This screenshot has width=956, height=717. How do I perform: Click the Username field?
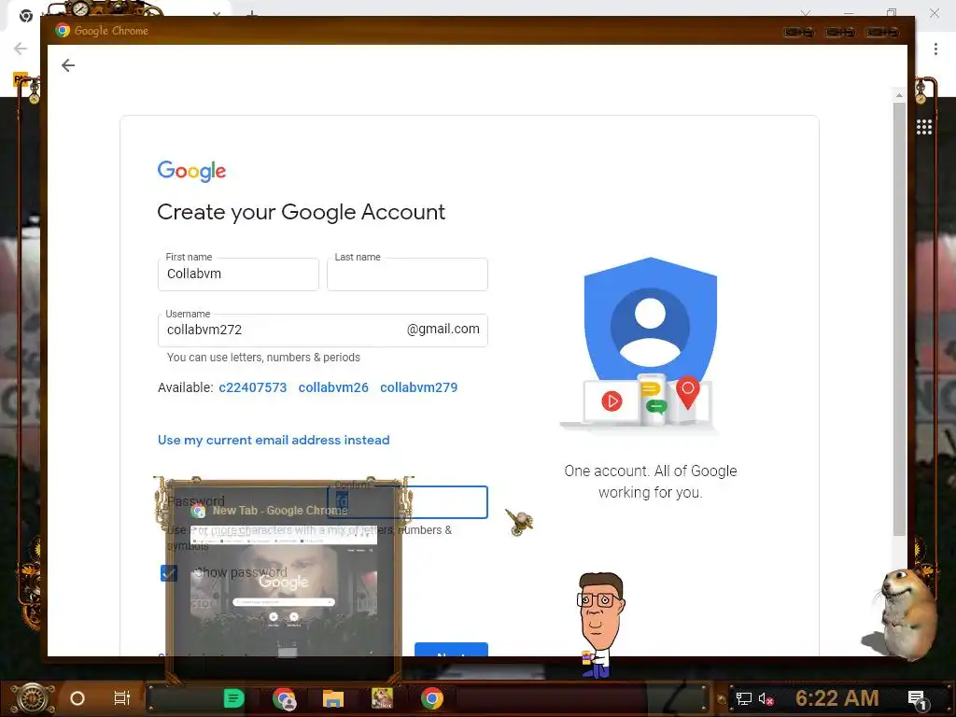tap(322, 330)
